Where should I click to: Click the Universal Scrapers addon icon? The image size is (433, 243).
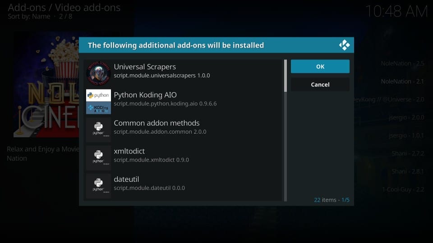tap(98, 73)
